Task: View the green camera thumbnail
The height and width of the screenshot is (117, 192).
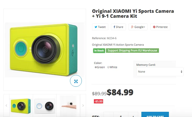Action: 21,106
